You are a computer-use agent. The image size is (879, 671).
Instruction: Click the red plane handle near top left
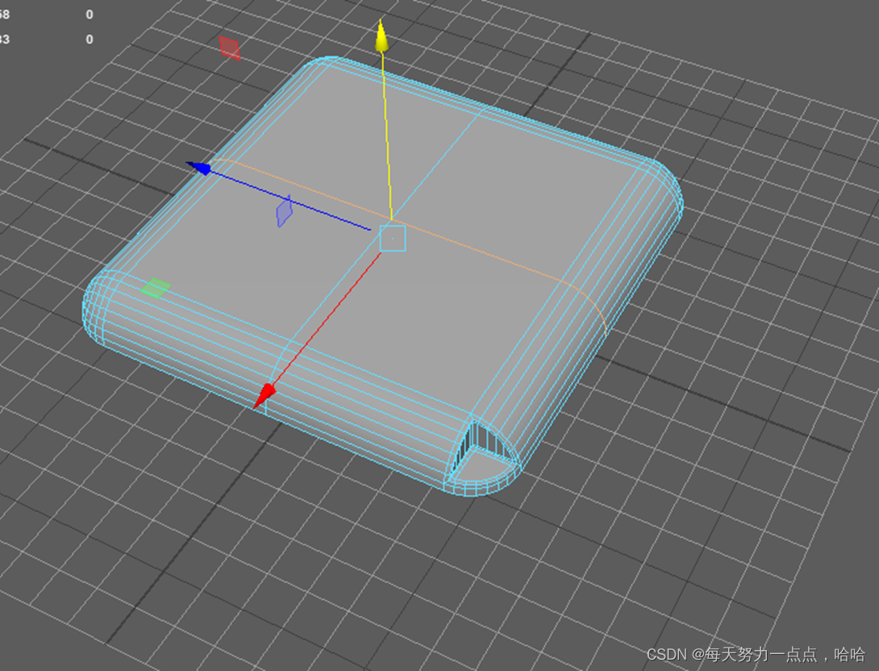(x=229, y=48)
